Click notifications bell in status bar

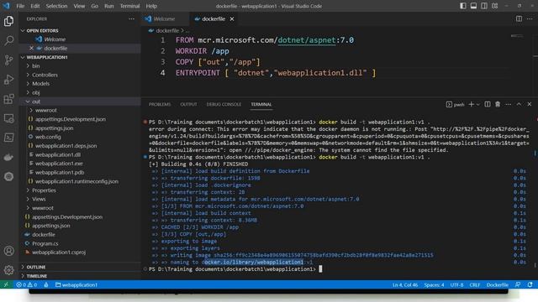click(x=530, y=284)
